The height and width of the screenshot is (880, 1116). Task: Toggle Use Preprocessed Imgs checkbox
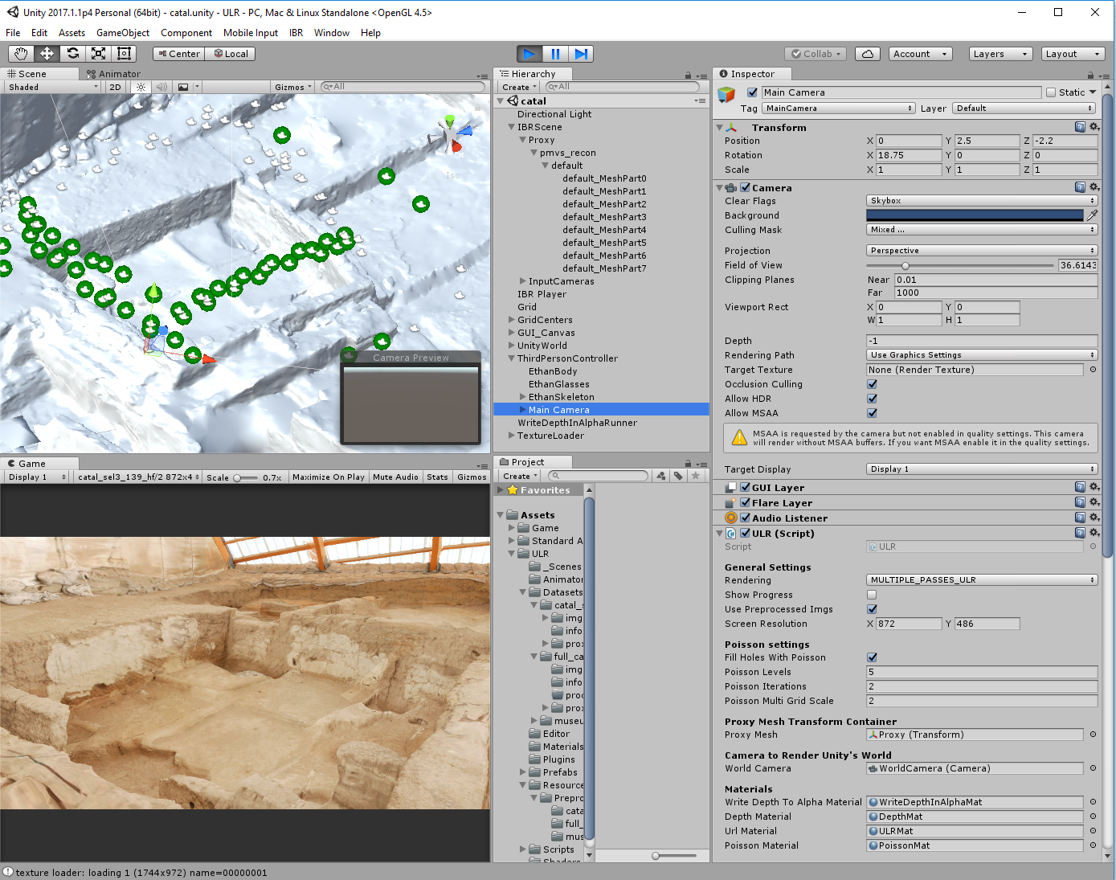[872, 609]
